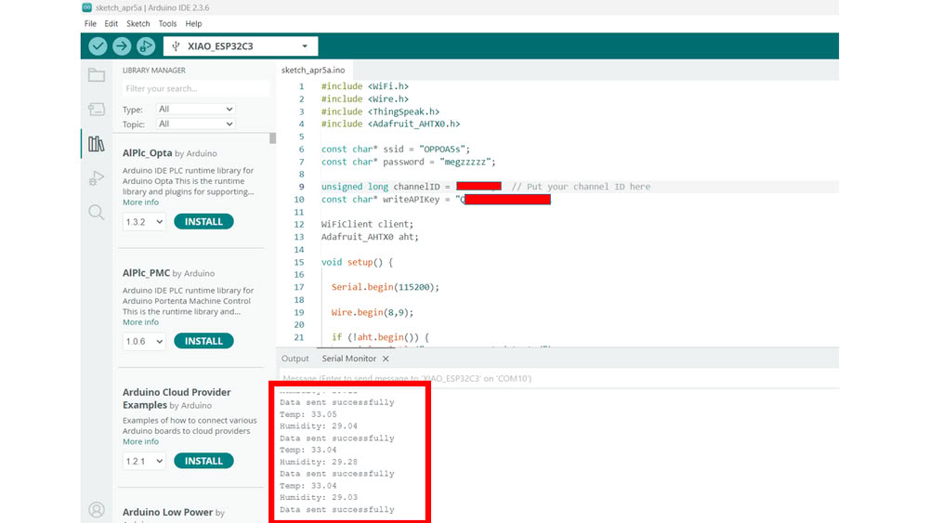Select the Serial Monitor tab
Image resolution: width=929 pixels, height=523 pixels.
[x=349, y=359]
